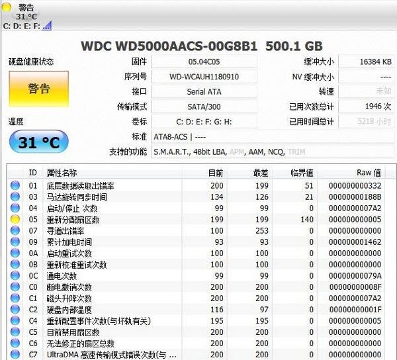397x360 pixels.
Task: Click the blue status icon for row 0A
Action: pos(15,253)
